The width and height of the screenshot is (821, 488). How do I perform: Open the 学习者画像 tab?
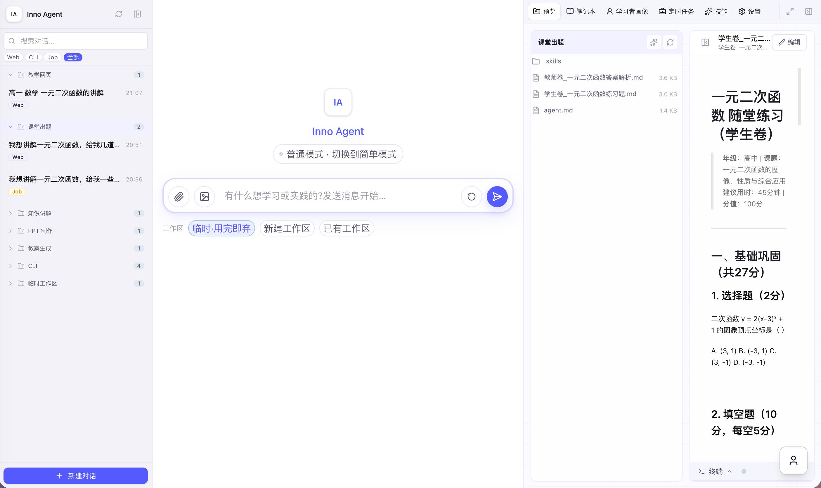[627, 11]
